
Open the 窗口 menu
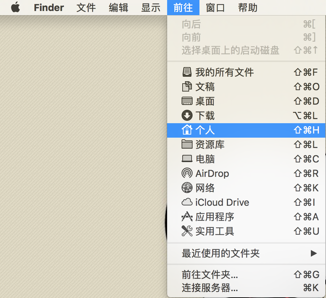215,8
